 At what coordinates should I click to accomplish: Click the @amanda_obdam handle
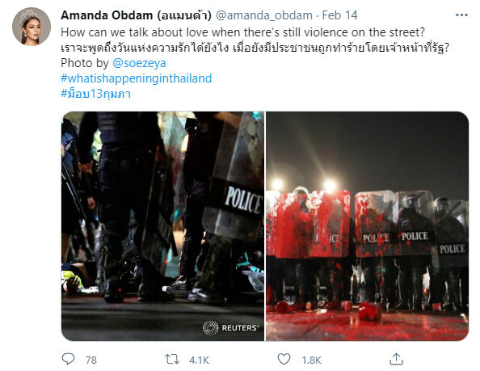point(264,15)
